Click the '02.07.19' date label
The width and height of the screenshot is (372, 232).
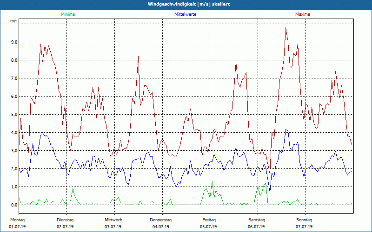[x=65, y=227]
